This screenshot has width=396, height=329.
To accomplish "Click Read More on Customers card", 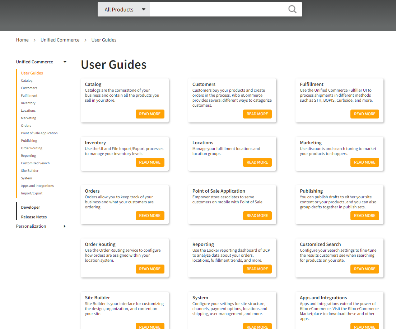I will (x=257, y=114).
